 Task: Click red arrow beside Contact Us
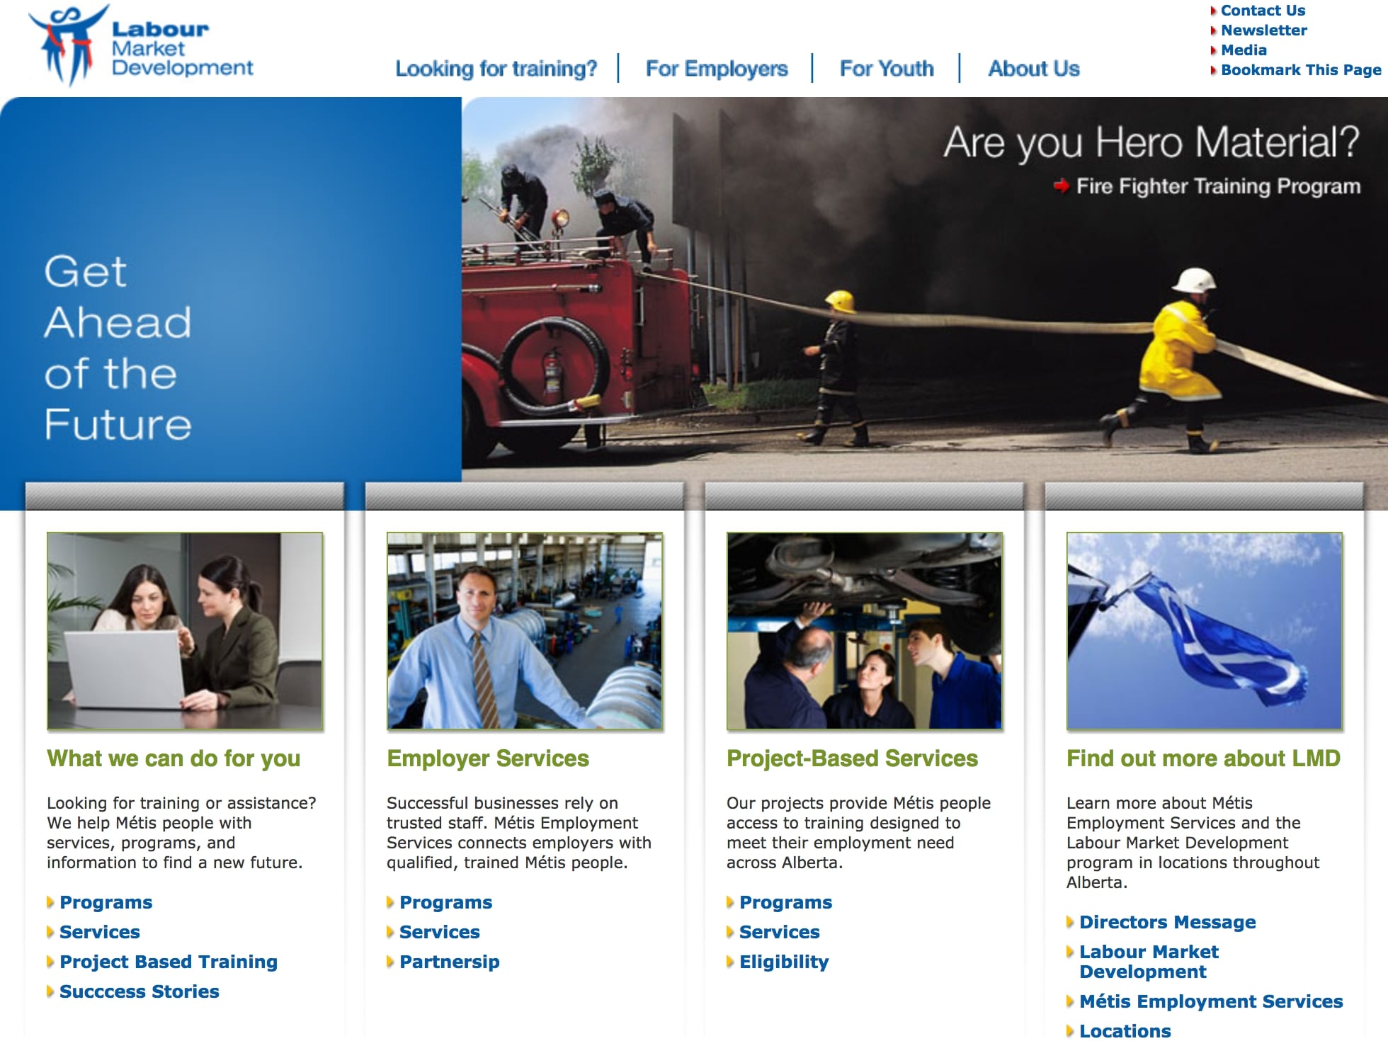[x=1213, y=11]
